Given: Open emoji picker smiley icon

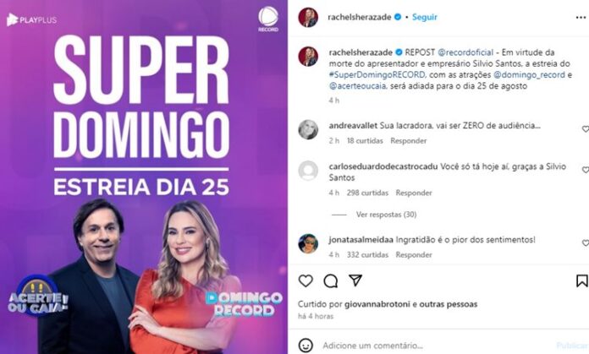Looking at the screenshot, I should (306, 345).
